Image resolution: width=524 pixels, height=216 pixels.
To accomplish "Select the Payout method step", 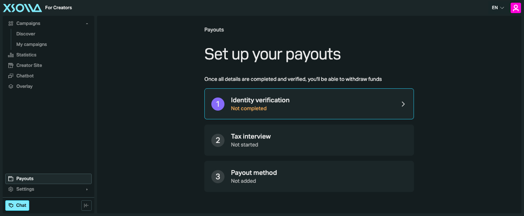I will point(309,176).
